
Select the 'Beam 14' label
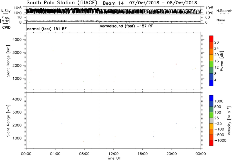point(113,3)
